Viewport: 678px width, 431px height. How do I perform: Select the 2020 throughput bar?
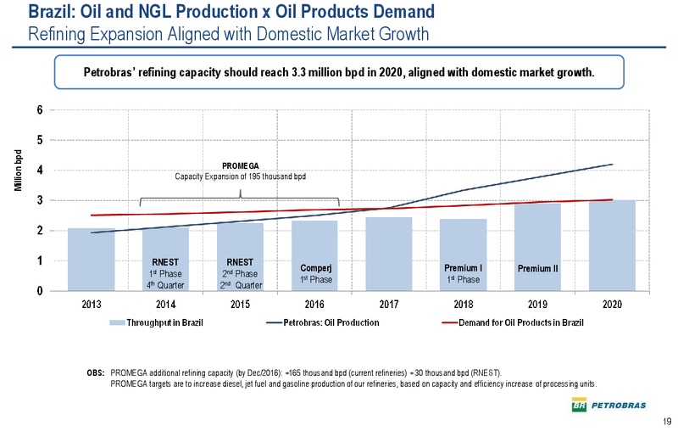pos(612,245)
